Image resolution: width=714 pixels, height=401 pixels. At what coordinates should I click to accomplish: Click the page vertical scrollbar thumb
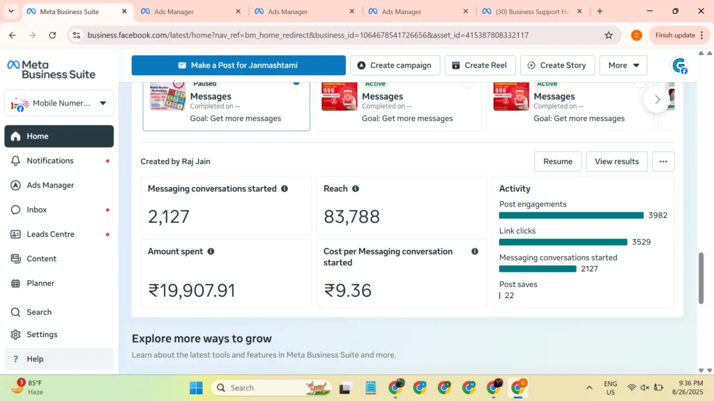point(701,278)
